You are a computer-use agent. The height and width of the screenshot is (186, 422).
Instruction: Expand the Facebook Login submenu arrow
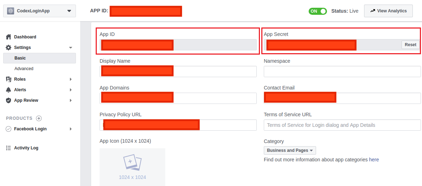click(71, 129)
